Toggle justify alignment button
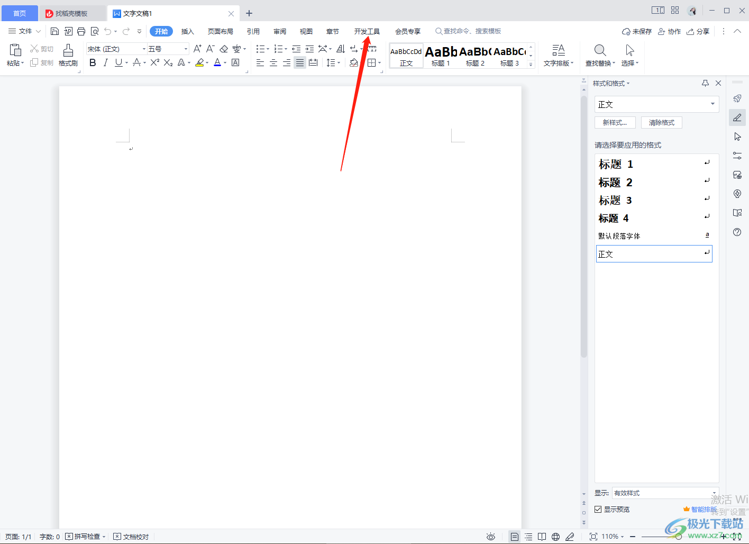The height and width of the screenshot is (544, 749). 300,62
